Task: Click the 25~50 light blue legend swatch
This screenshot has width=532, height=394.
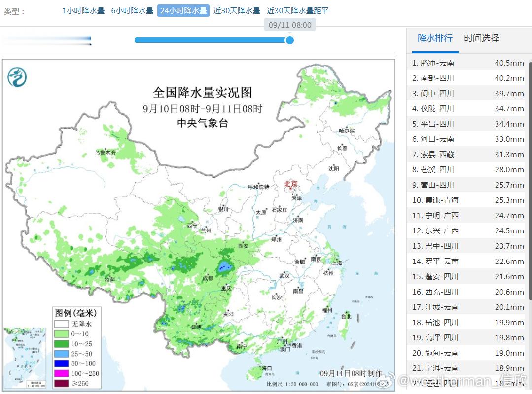Action: [62, 354]
